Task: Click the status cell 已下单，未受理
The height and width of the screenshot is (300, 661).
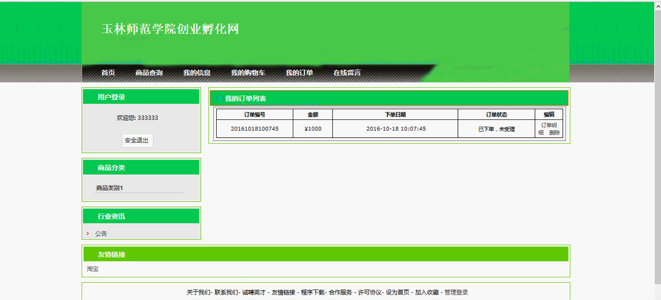Action: pyautogui.click(x=496, y=129)
